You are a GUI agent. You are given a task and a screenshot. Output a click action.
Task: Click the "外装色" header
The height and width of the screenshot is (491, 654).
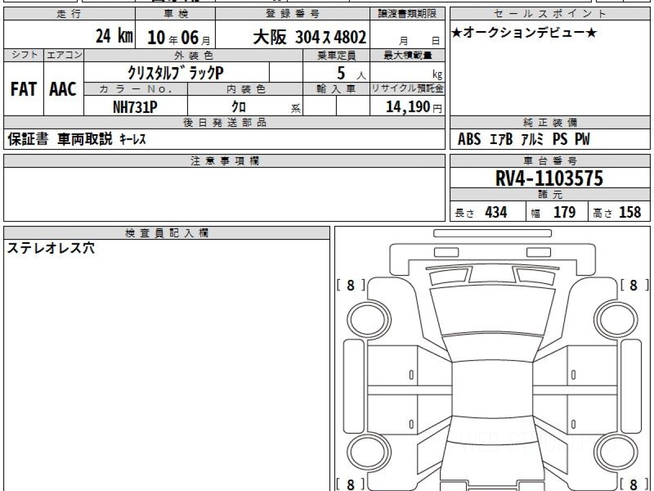(194, 55)
